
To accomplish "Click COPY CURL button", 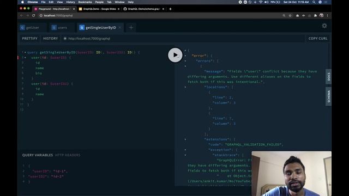I will click(x=318, y=39).
